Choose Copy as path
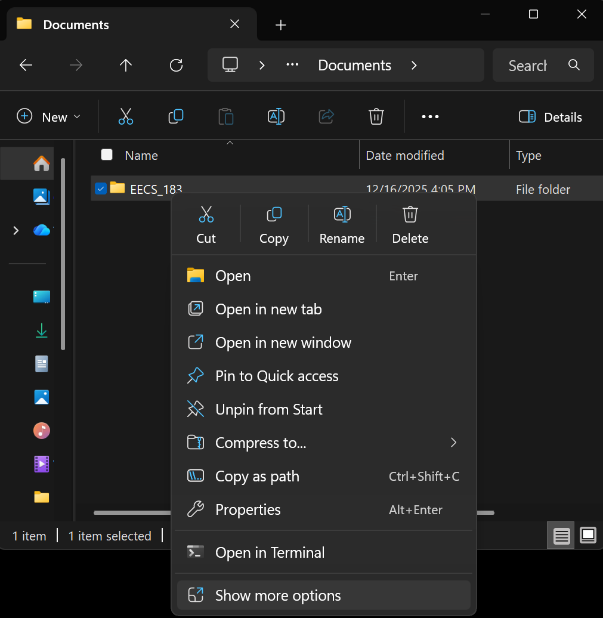This screenshot has height=618, width=603. pyautogui.click(x=323, y=476)
